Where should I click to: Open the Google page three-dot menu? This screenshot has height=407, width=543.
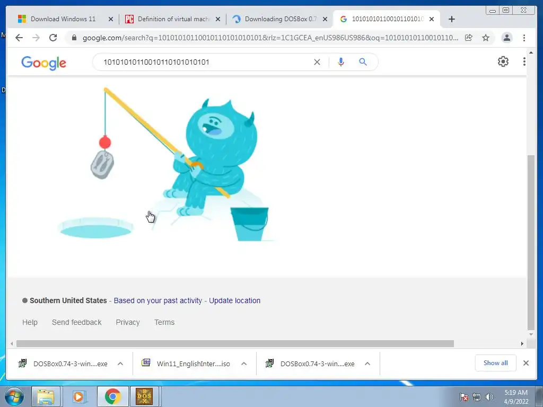(x=524, y=61)
